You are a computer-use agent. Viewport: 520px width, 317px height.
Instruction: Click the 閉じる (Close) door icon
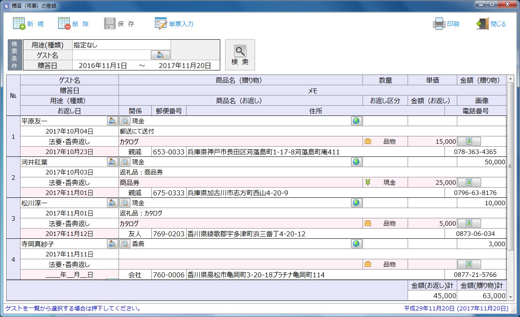[483, 24]
